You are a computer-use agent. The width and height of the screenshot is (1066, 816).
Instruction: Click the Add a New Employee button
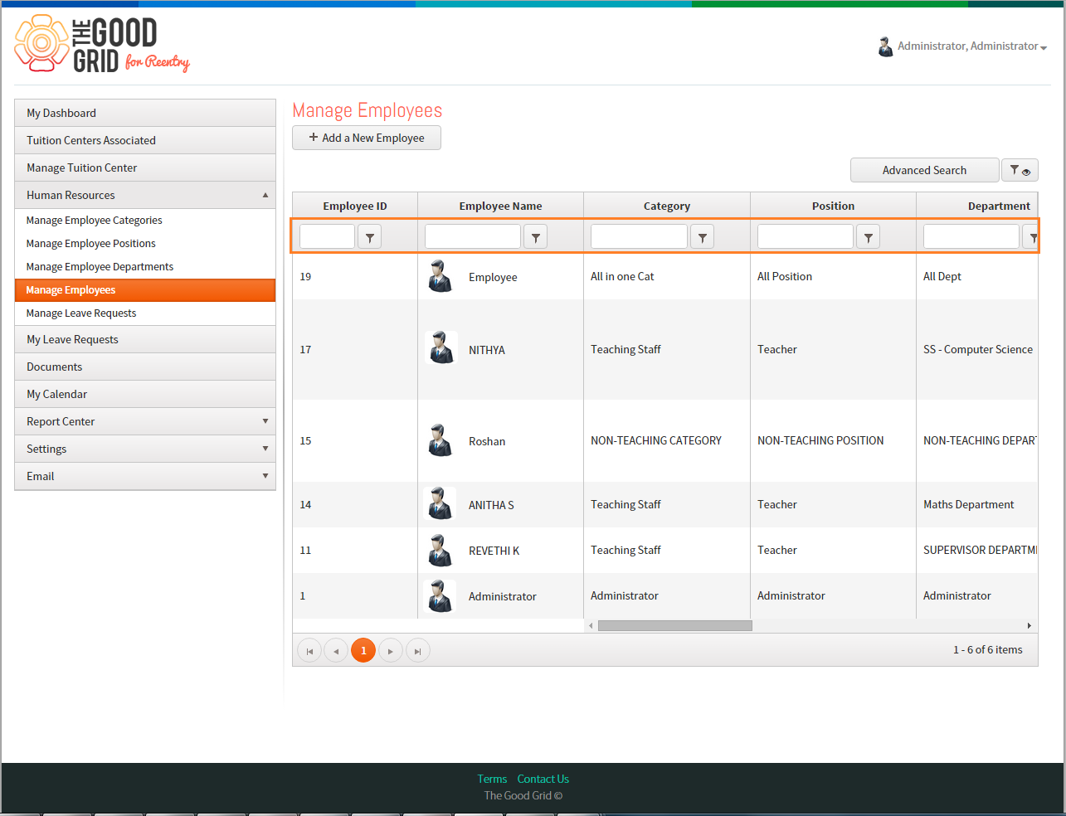coord(367,138)
